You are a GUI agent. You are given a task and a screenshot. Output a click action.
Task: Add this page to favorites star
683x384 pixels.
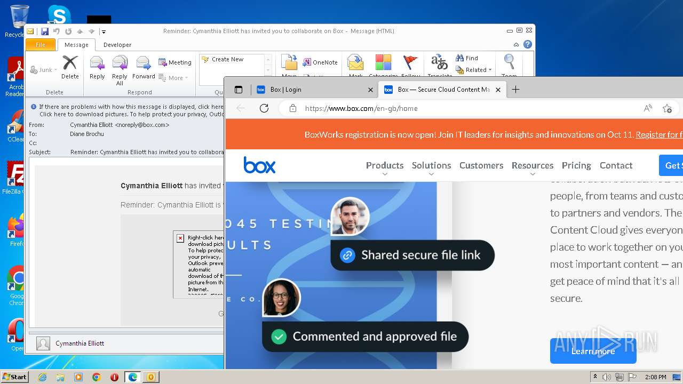pyautogui.click(x=667, y=108)
